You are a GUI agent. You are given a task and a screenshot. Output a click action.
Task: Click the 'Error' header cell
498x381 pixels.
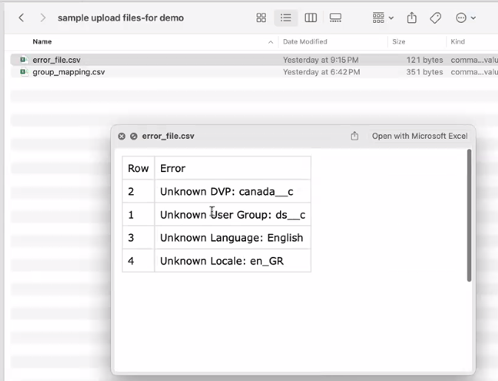(x=233, y=168)
